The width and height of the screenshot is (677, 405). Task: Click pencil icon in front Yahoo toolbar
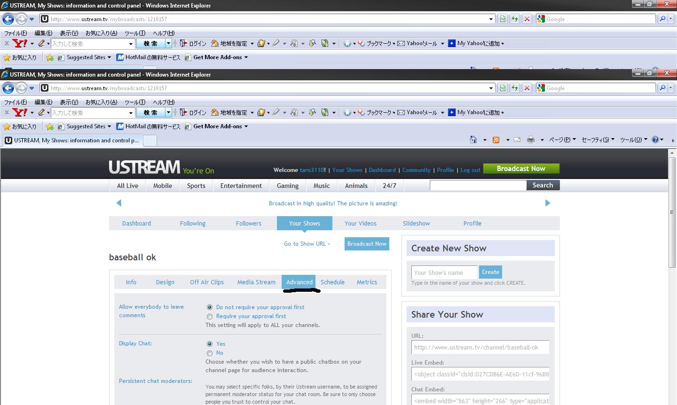(x=41, y=112)
